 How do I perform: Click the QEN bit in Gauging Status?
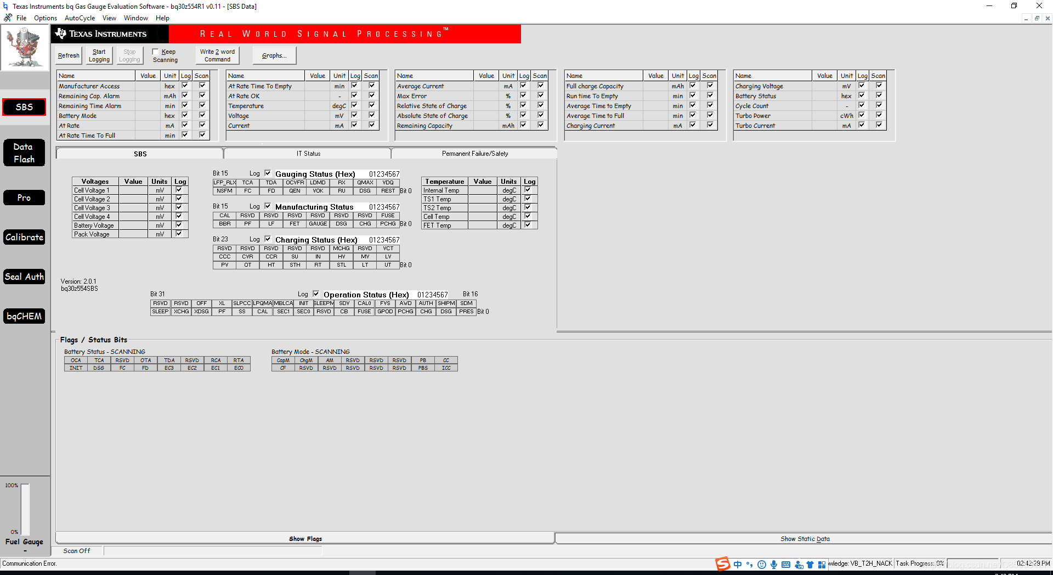tap(295, 191)
